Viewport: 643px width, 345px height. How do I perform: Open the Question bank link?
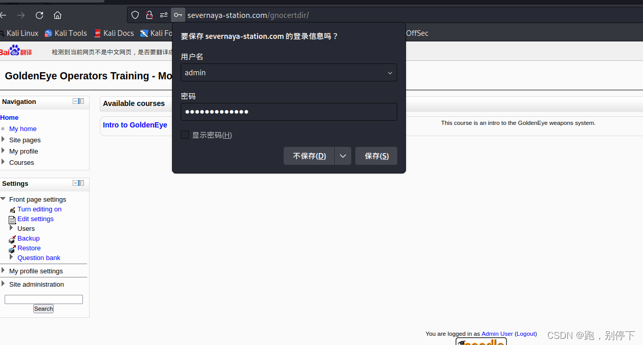click(39, 258)
